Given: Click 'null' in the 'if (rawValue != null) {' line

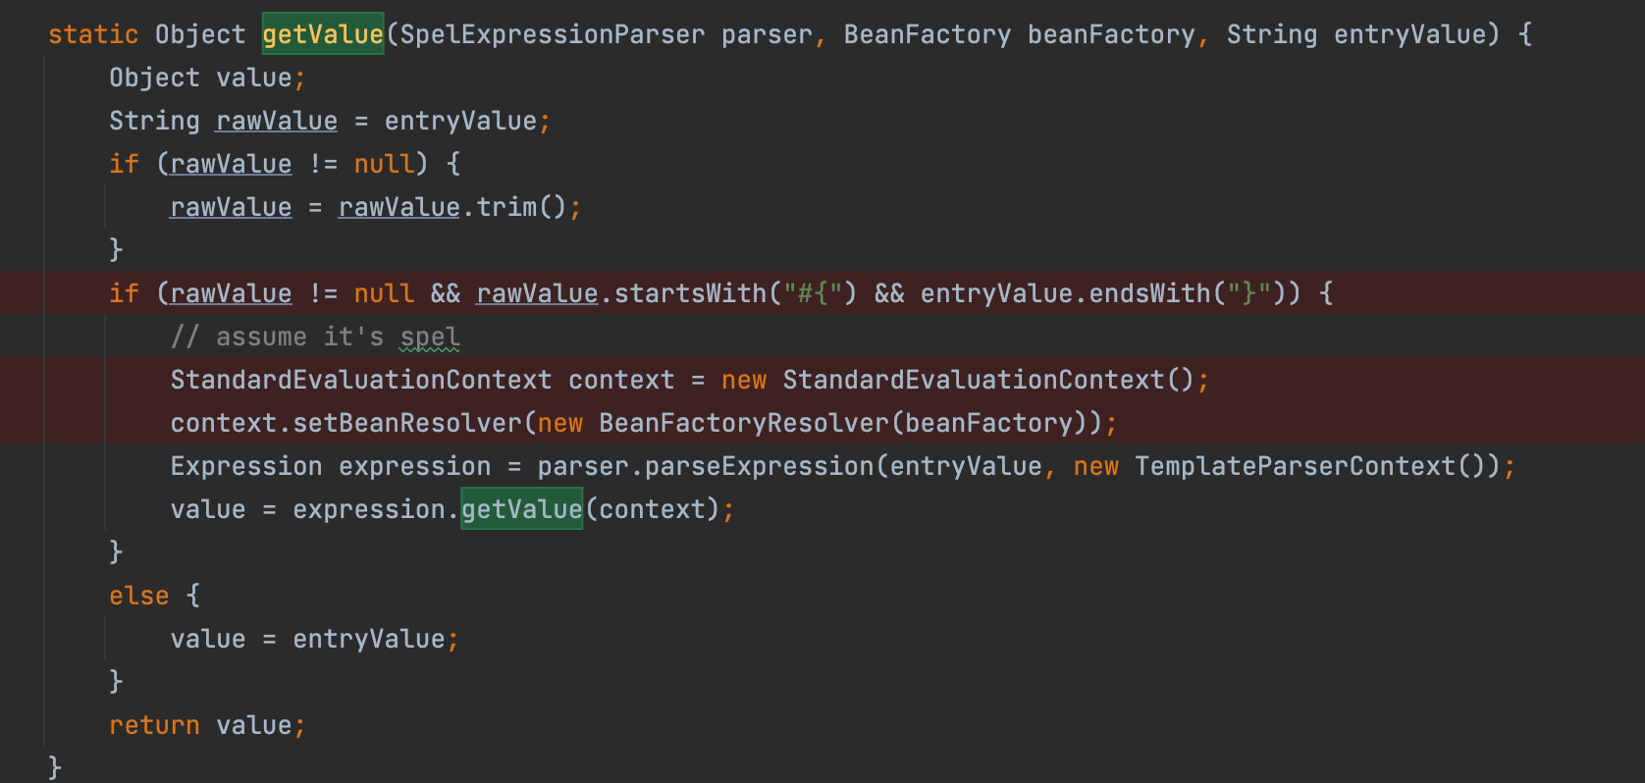Looking at the screenshot, I should click(384, 164).
